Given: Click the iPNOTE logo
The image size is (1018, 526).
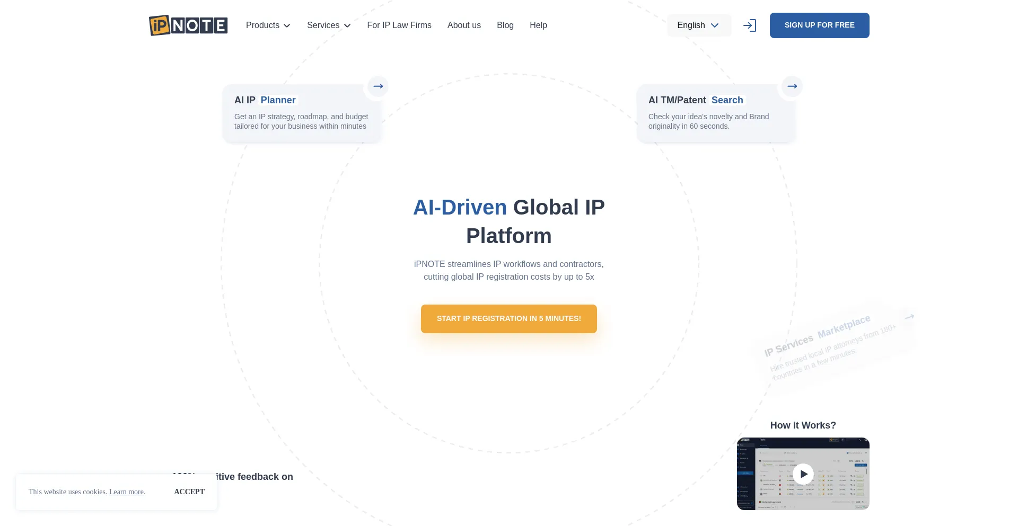Looking at the screenshot, I should 188,25.
